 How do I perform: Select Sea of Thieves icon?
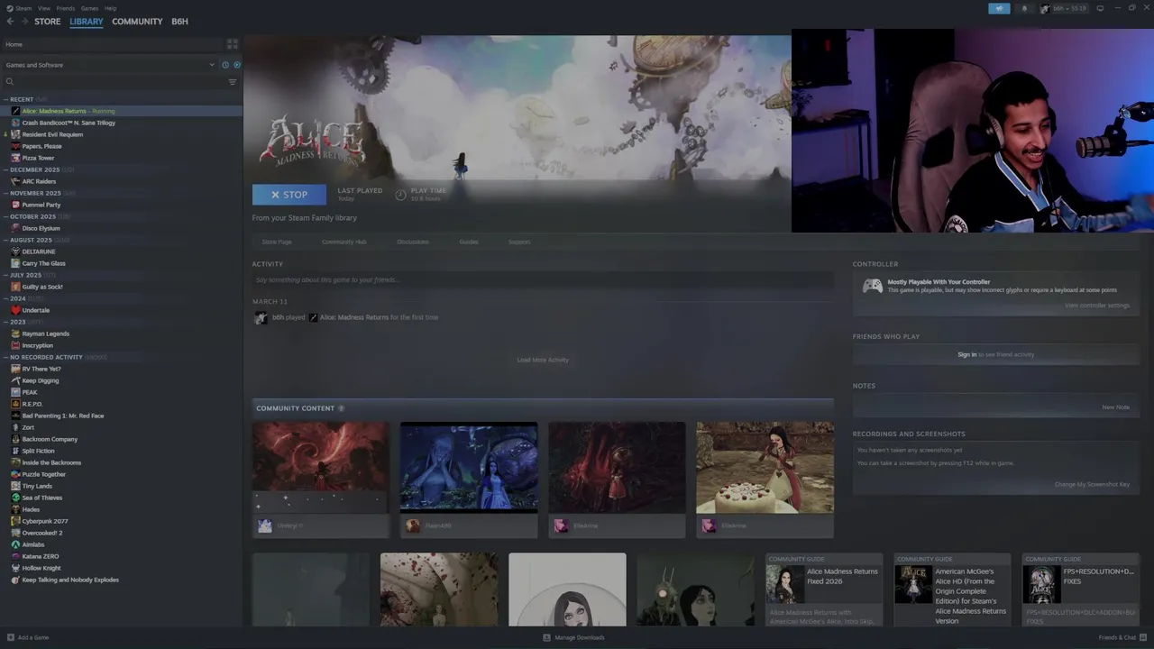click(15, 498)
